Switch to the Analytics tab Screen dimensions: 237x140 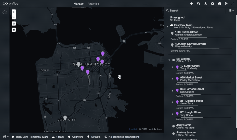(93, 4)
